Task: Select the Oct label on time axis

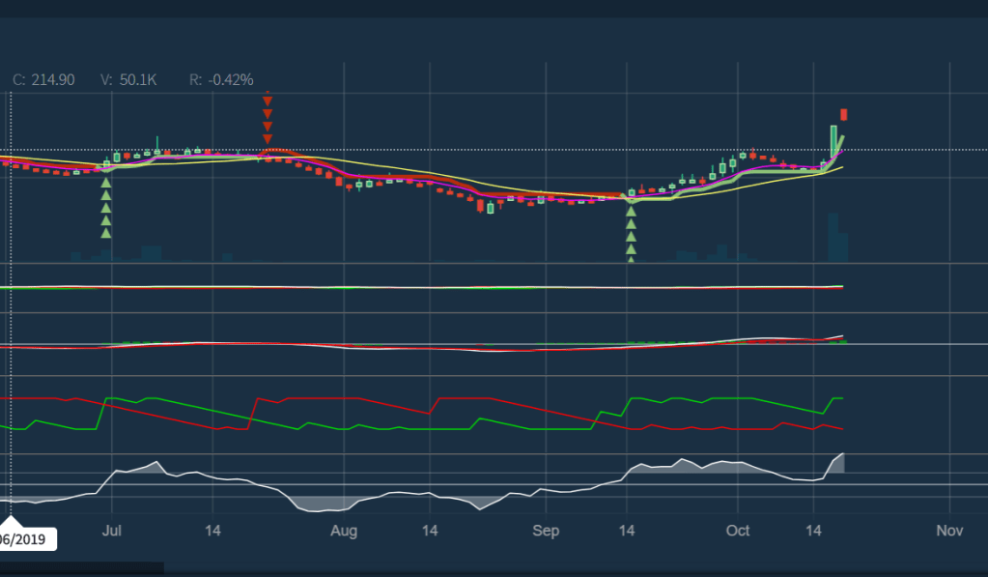Action: pos(738,531)
